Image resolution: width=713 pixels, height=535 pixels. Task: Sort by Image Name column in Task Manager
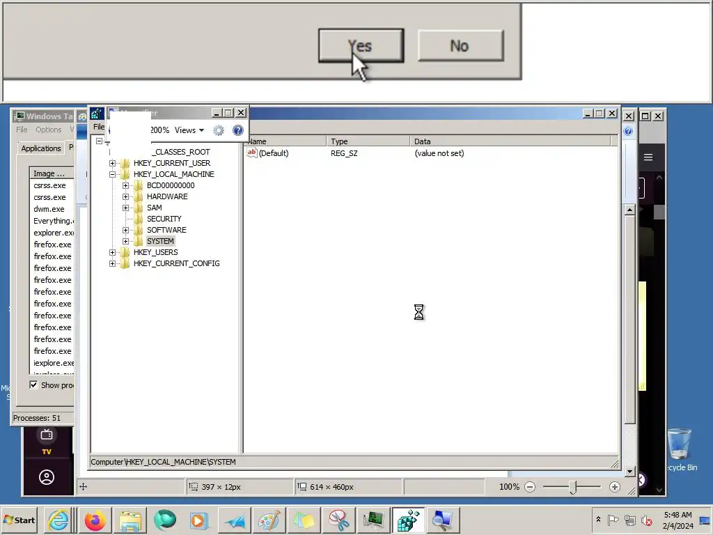pos(52,173)
